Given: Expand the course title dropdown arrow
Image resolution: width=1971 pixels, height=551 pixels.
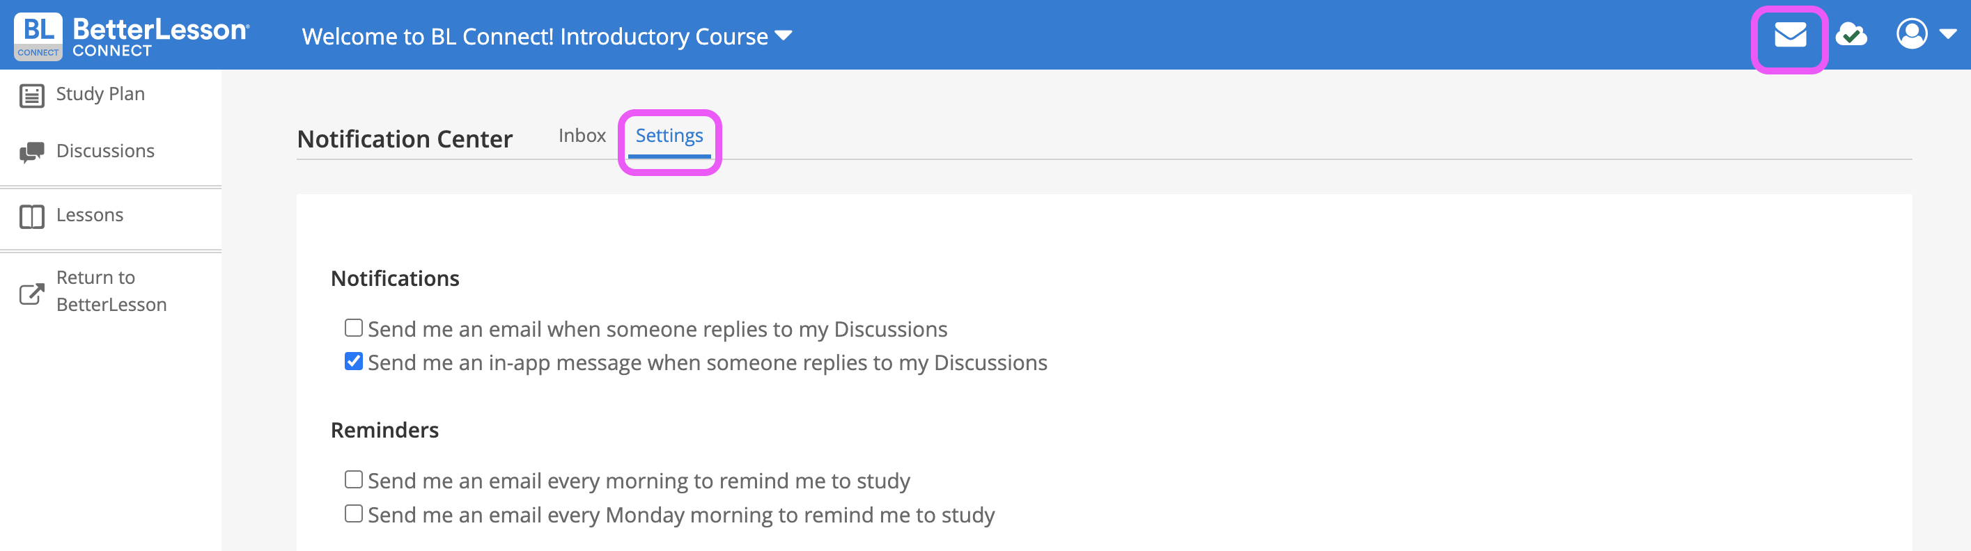Looking at the screenshot, I should click(784, 36).
